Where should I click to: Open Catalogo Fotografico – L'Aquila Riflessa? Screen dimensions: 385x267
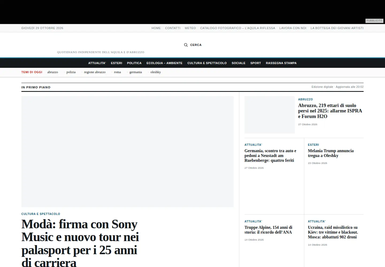(238, 28)
